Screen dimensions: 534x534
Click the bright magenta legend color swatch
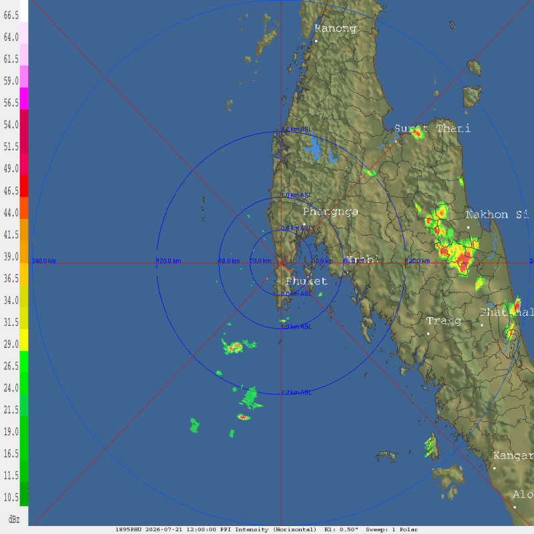[24, 98]
